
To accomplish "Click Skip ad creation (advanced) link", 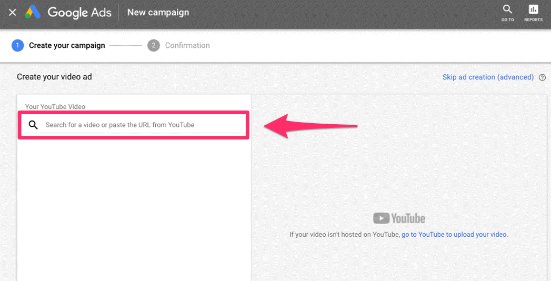I will tap(488, 77).
